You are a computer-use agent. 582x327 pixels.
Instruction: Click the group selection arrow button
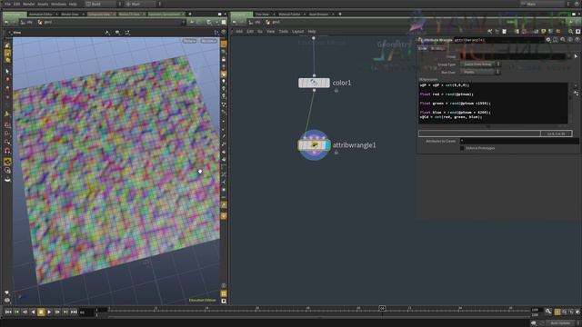tap(576, 56)
